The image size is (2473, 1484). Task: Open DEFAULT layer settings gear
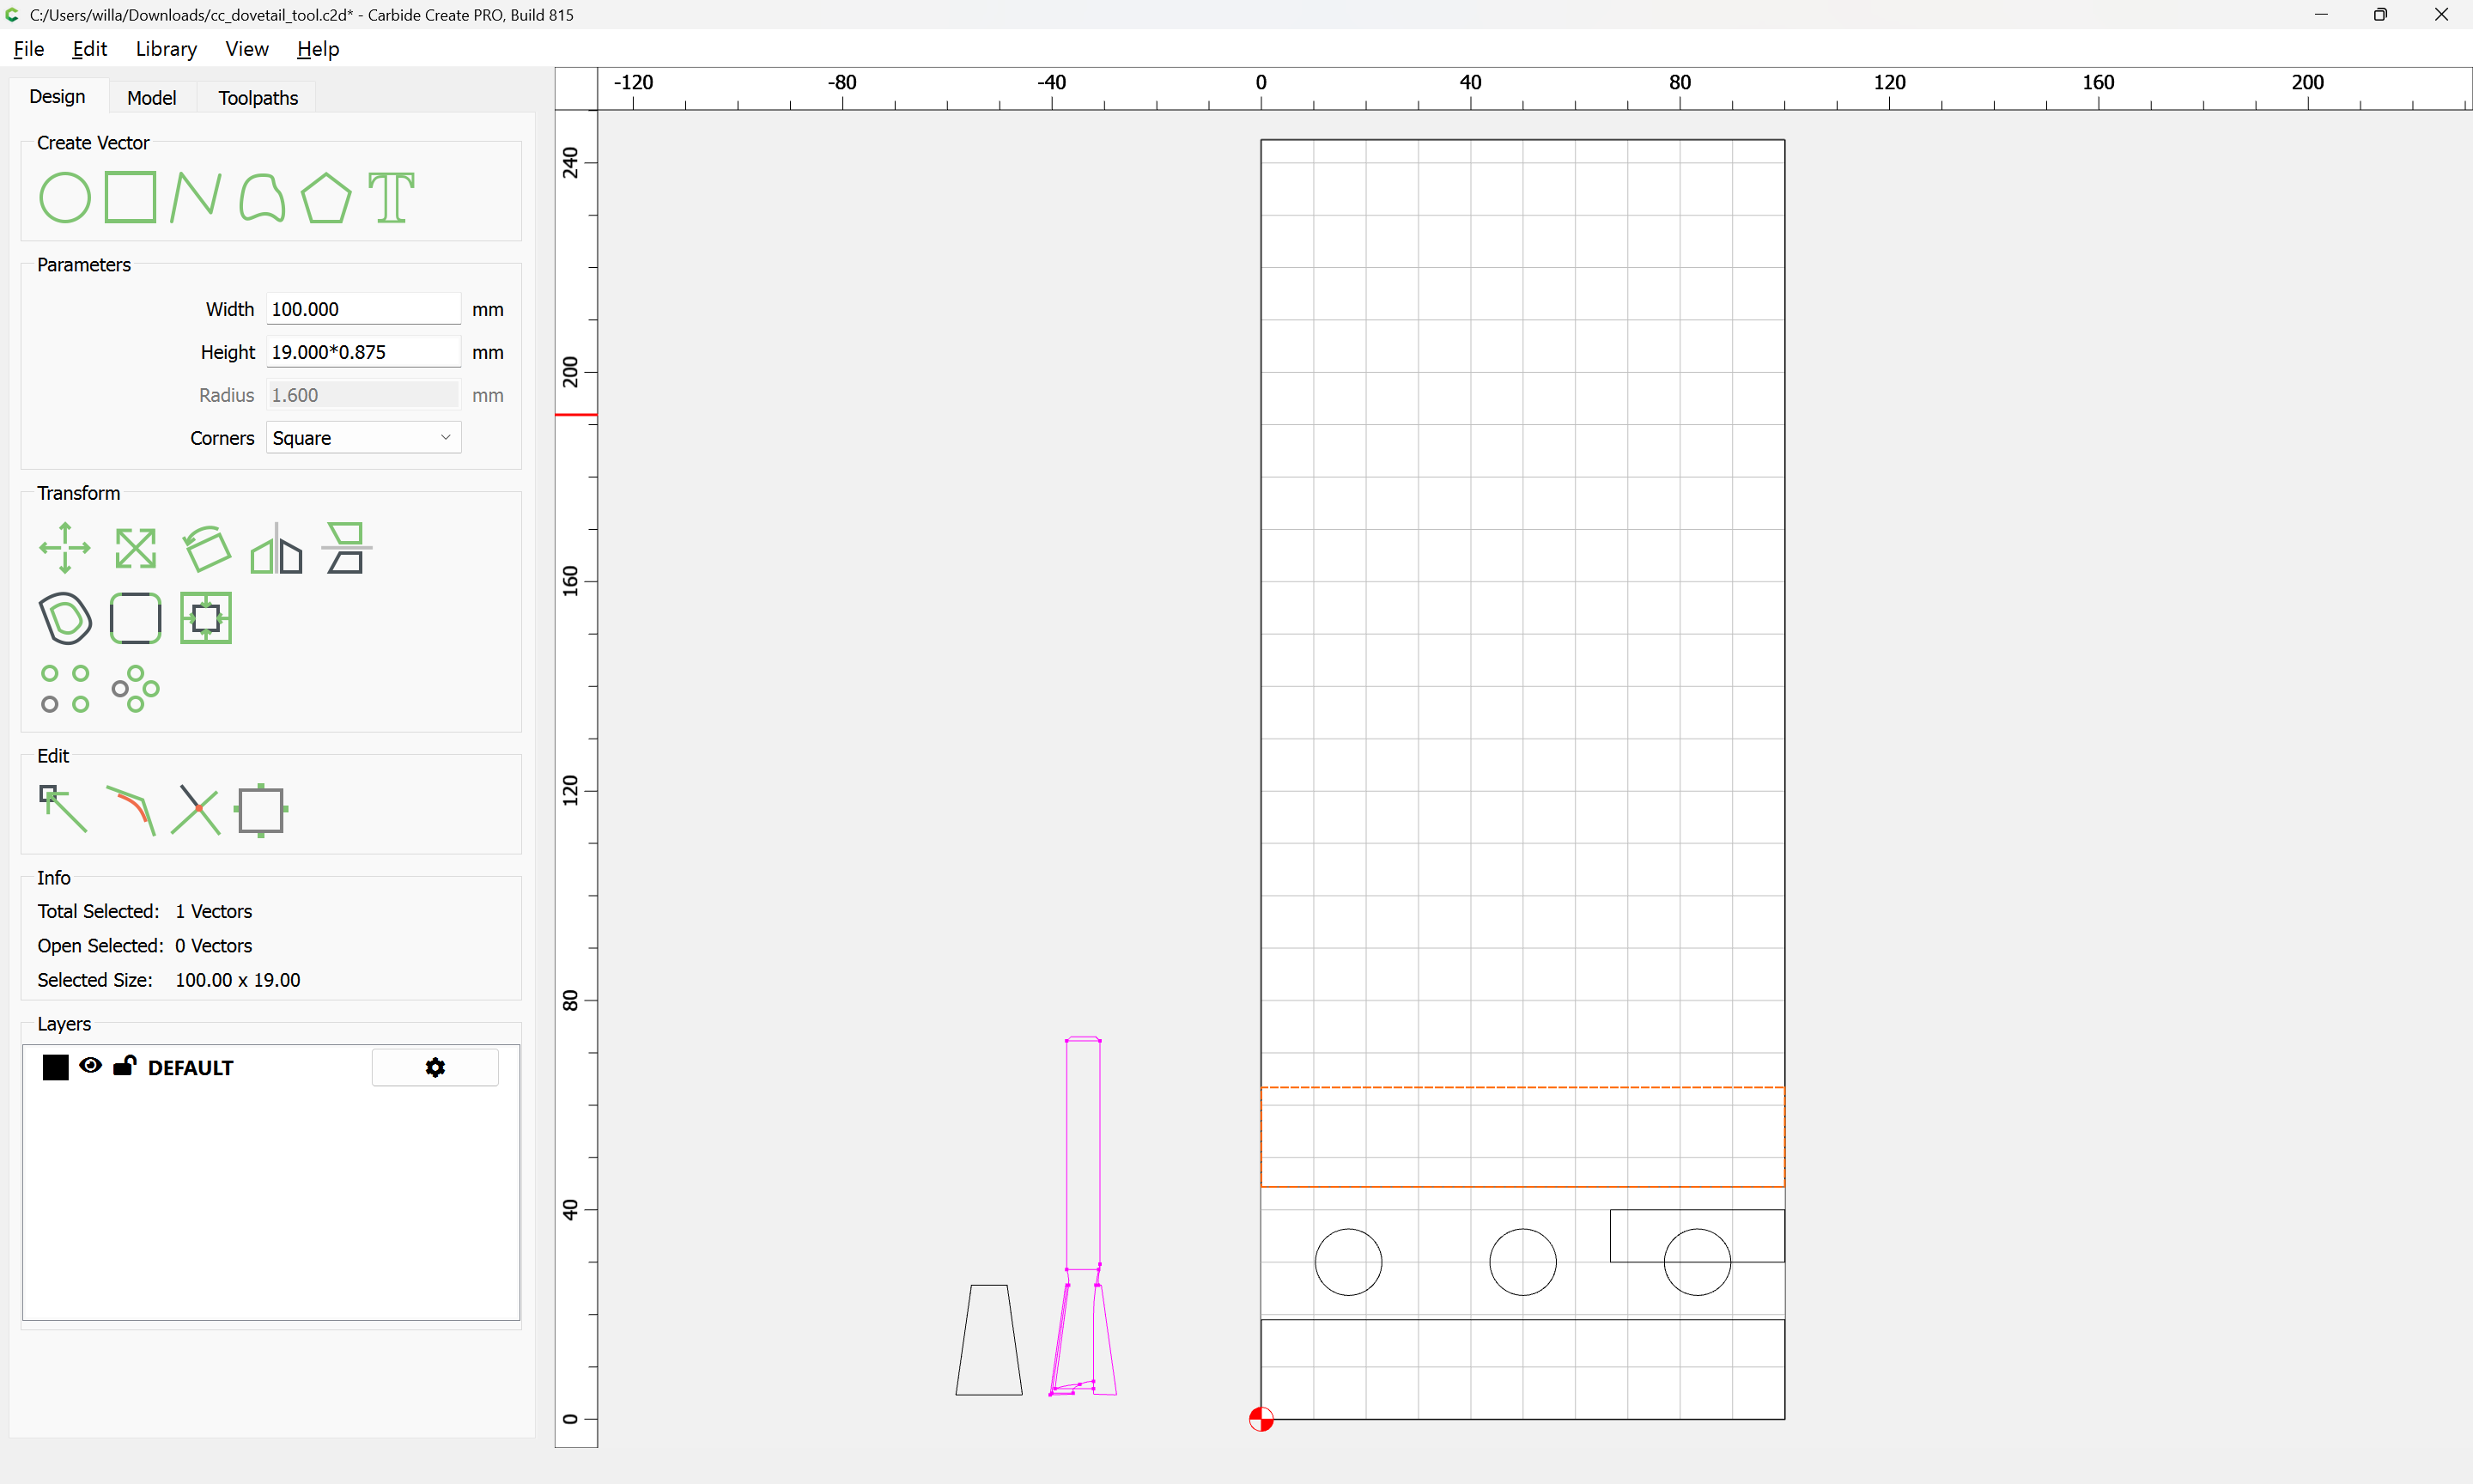[x=434, y=1067]
